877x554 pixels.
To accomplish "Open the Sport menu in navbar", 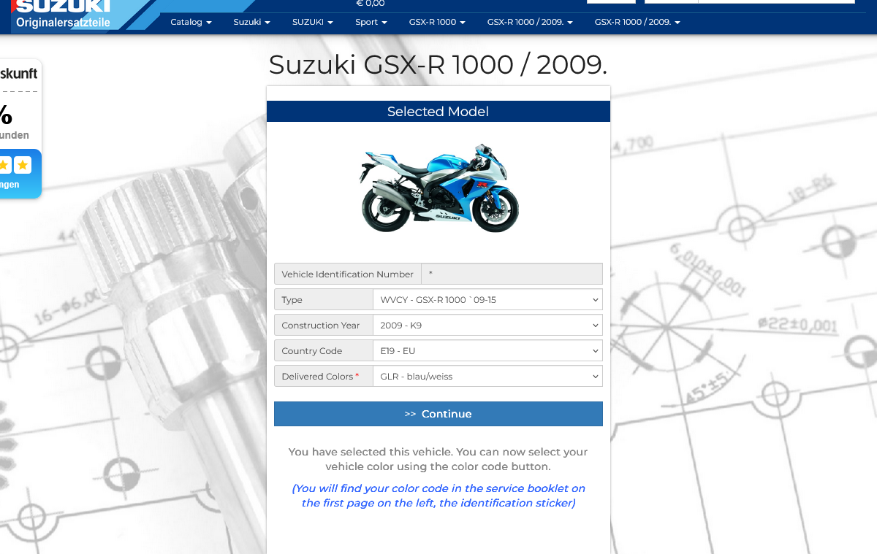I will [371, 22].
